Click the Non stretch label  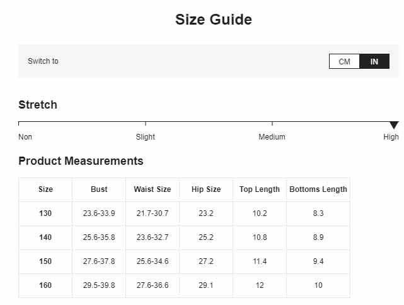25,137
